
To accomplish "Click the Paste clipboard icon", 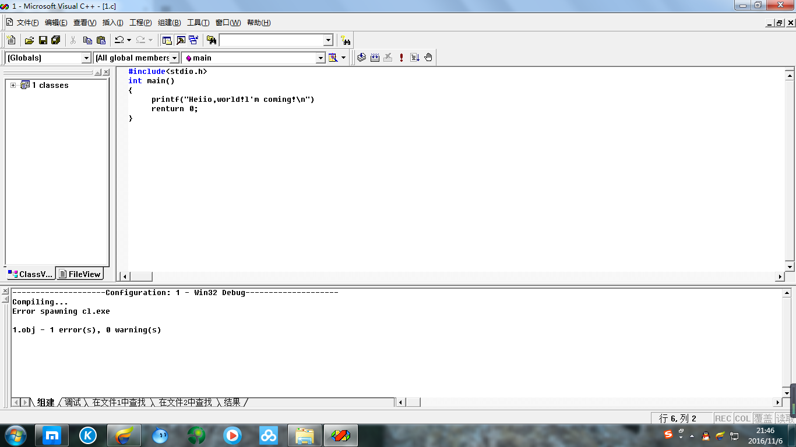I will pos(101,40).
